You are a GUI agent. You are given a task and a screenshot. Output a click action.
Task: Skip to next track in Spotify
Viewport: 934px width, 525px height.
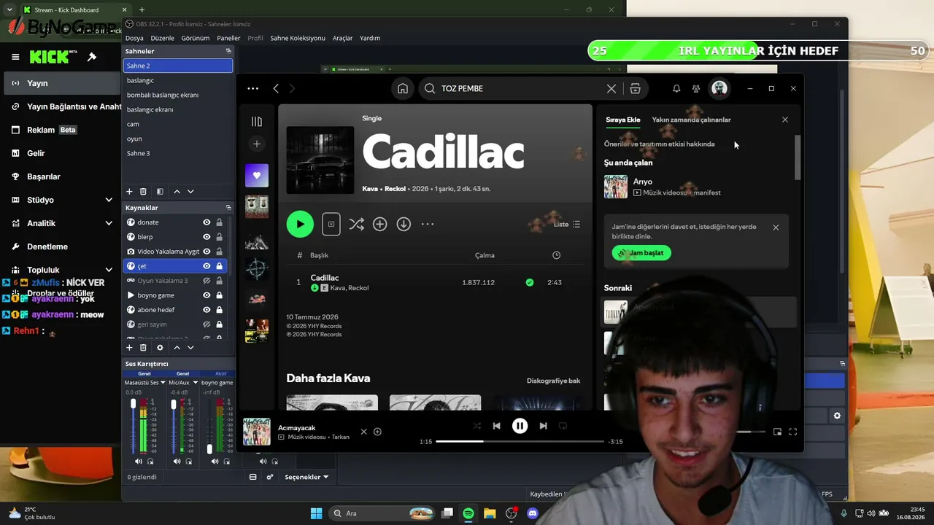(x=543, y=426)
